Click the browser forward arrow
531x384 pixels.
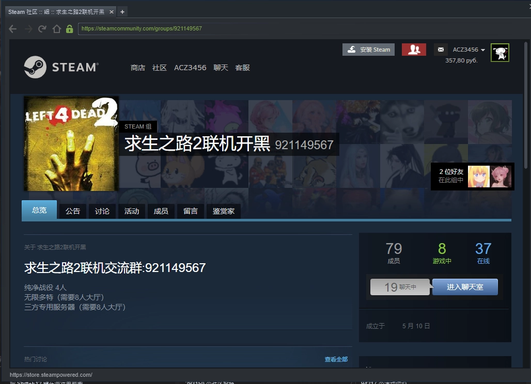coord(28,29)
